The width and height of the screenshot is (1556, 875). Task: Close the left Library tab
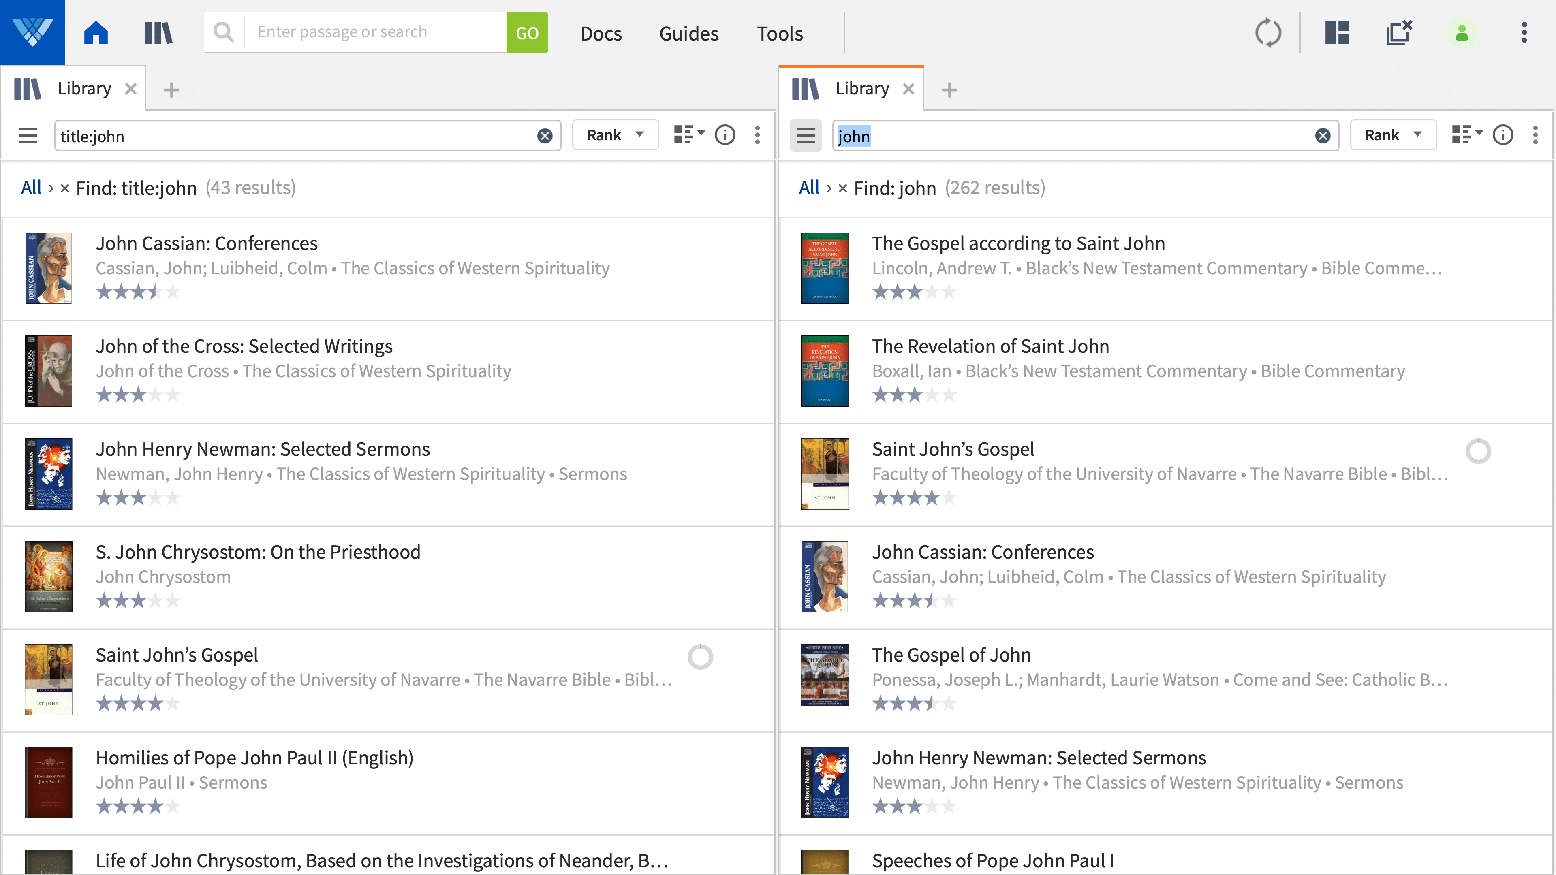tap(130, 90)
